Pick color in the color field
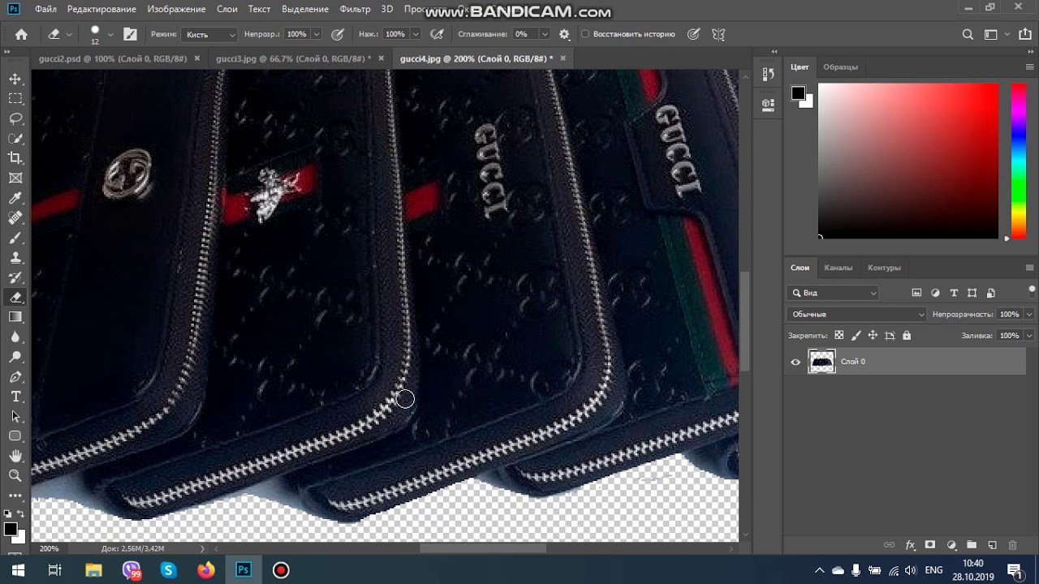Viewport: 1039px width, 584px height. tap(908, 161)
